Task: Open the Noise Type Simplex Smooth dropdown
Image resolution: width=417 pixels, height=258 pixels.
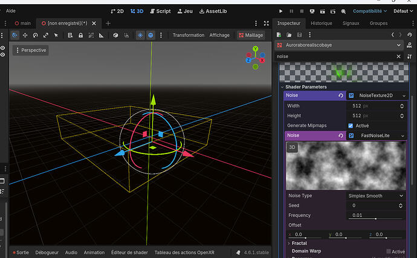Action: (x=375, y=196)
